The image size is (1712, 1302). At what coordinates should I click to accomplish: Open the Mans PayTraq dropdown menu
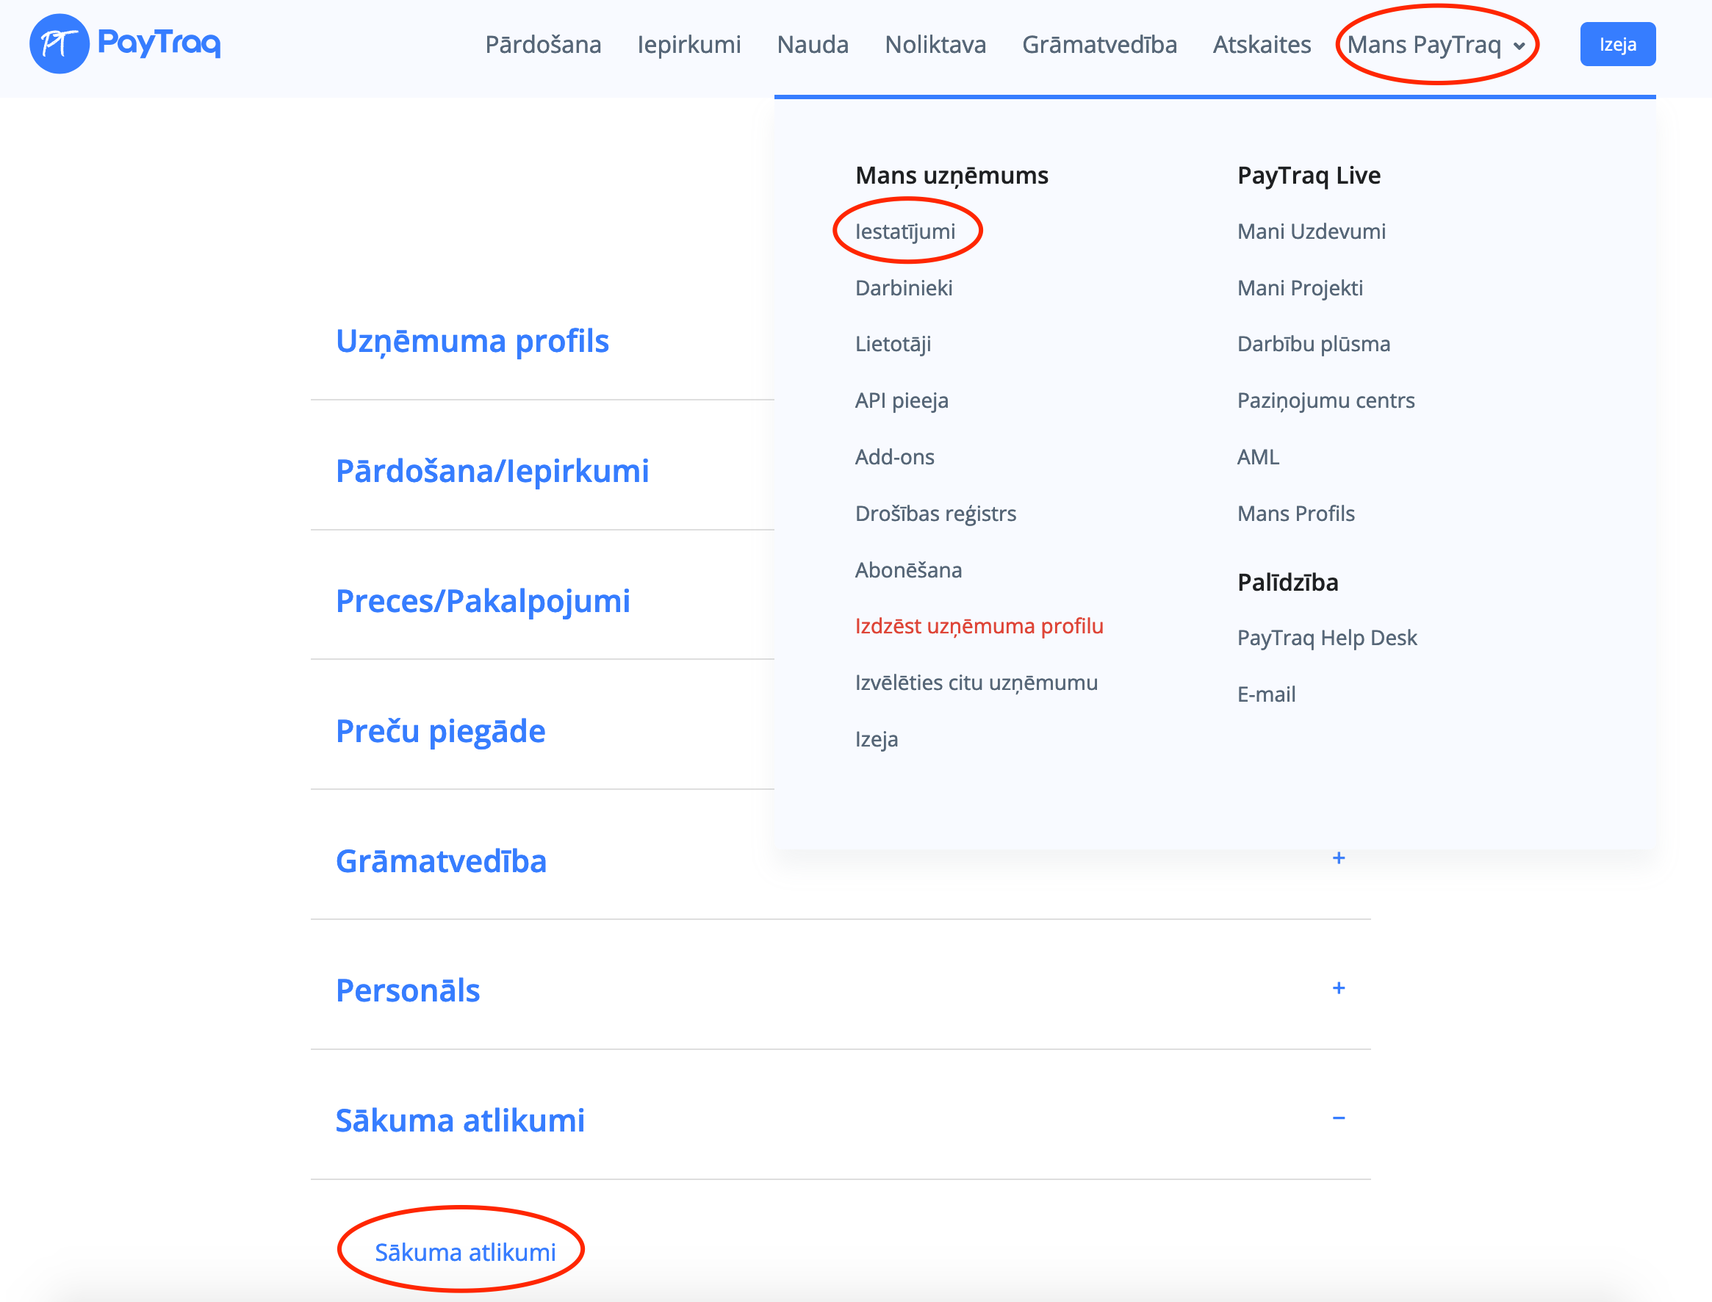pyautogui.click(x=1435, y=44)
